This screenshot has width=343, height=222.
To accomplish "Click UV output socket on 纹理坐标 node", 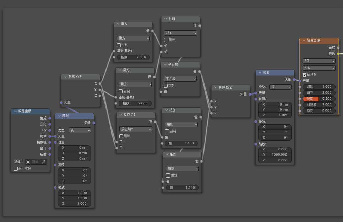I will point(49,130).
